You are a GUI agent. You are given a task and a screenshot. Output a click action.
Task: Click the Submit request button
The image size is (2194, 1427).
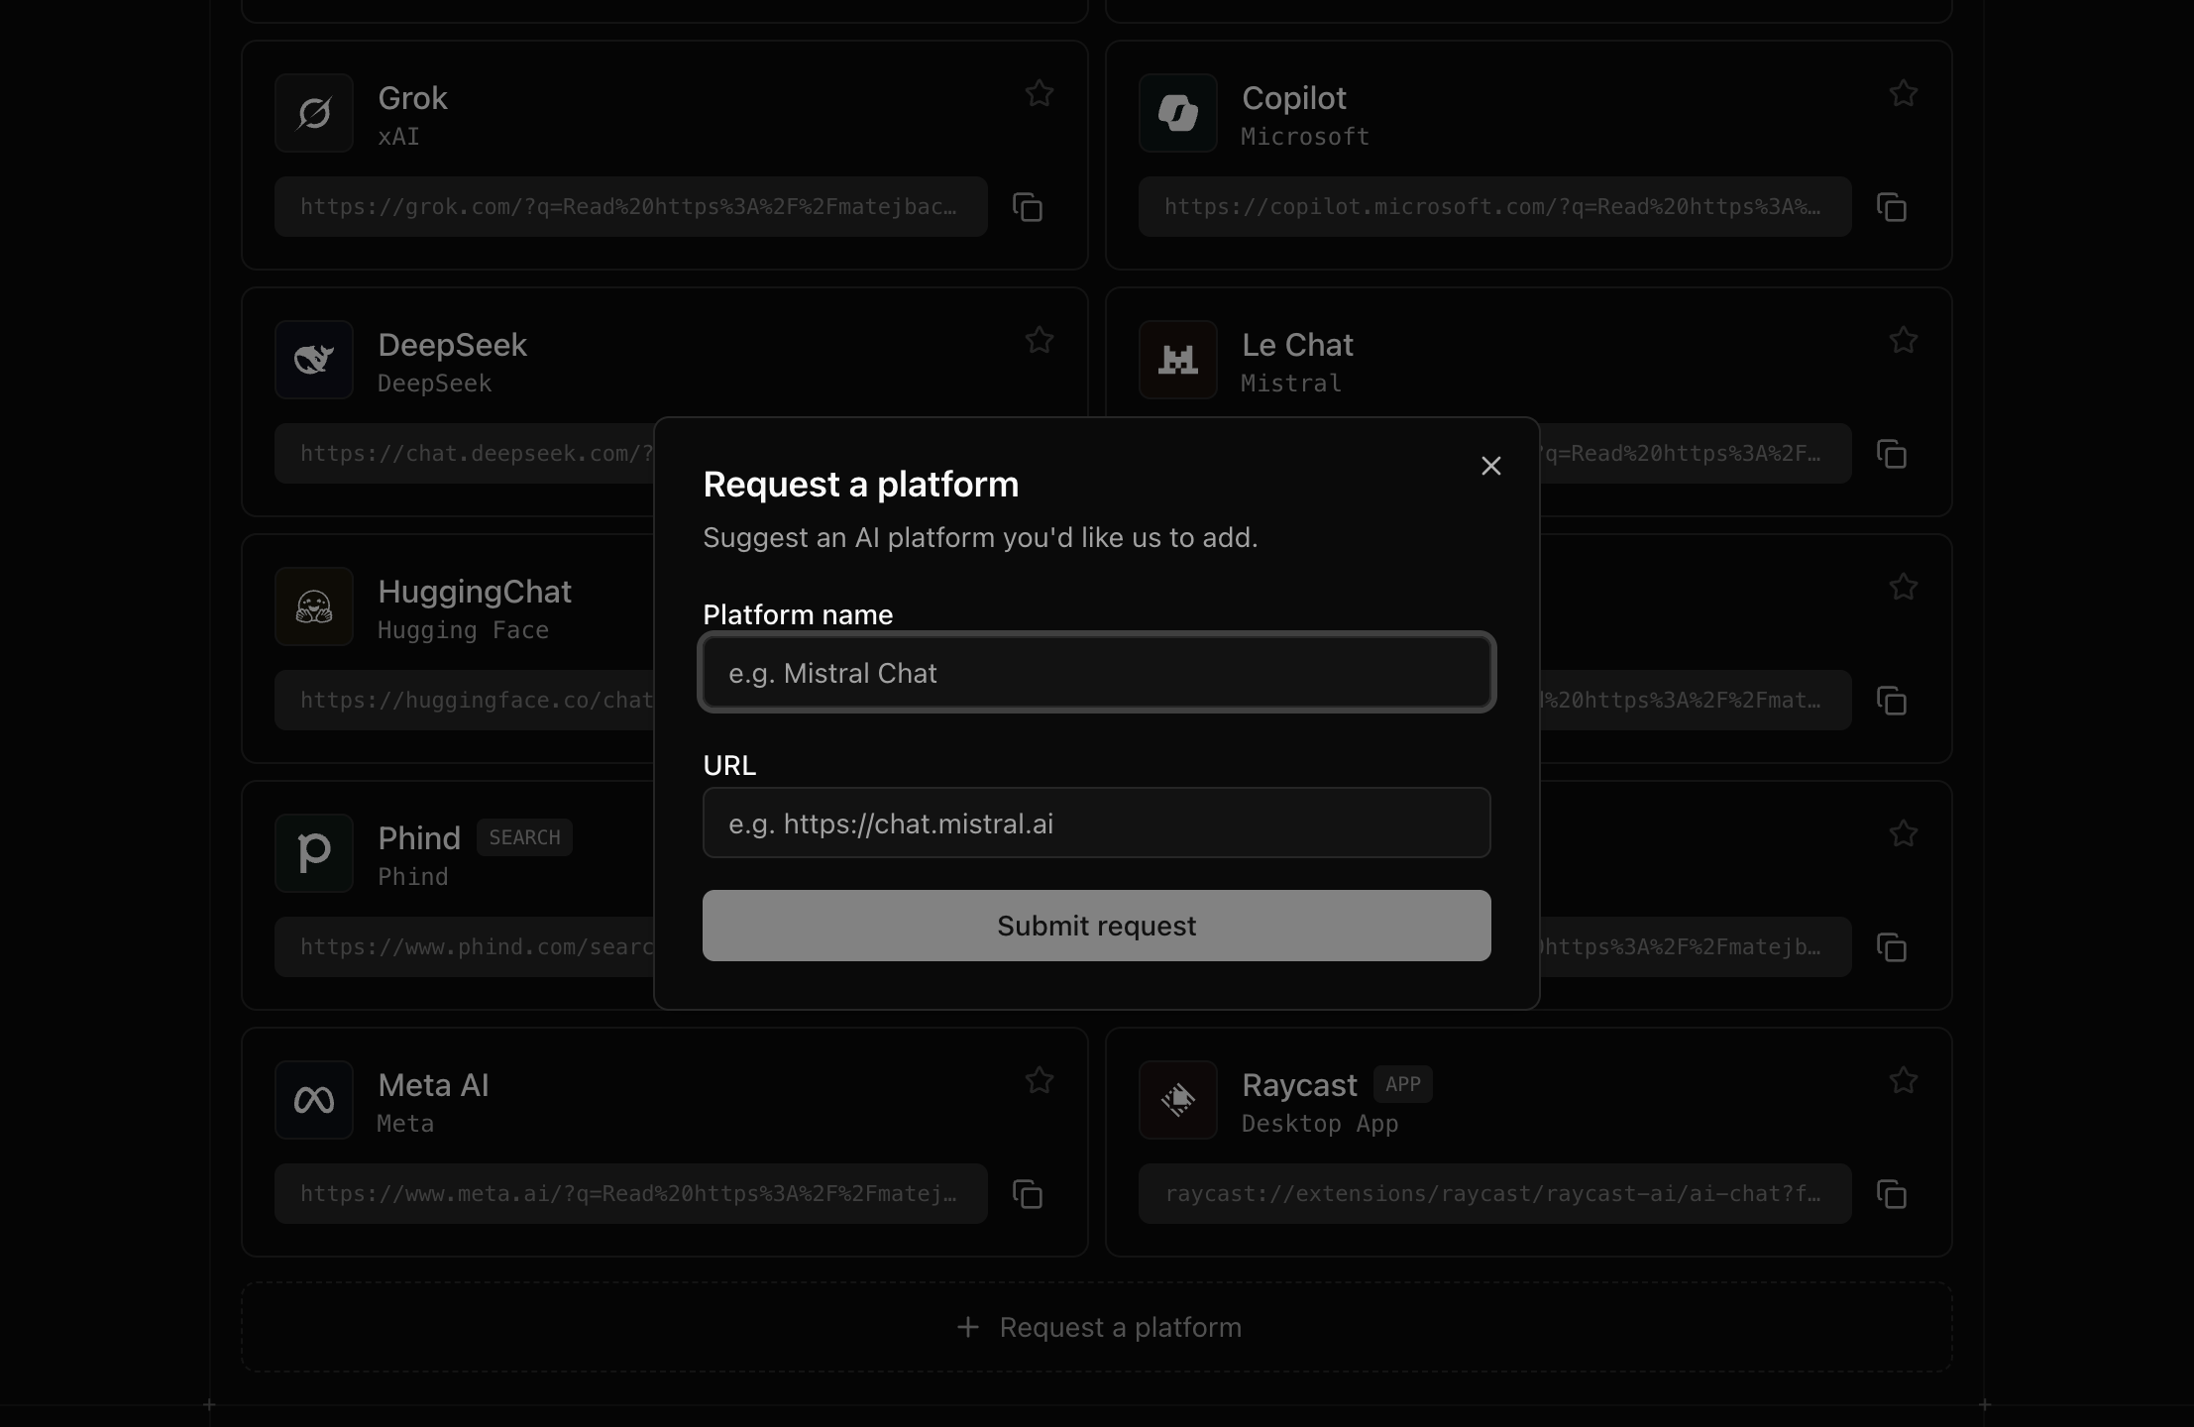click(x=1096, y=926)
